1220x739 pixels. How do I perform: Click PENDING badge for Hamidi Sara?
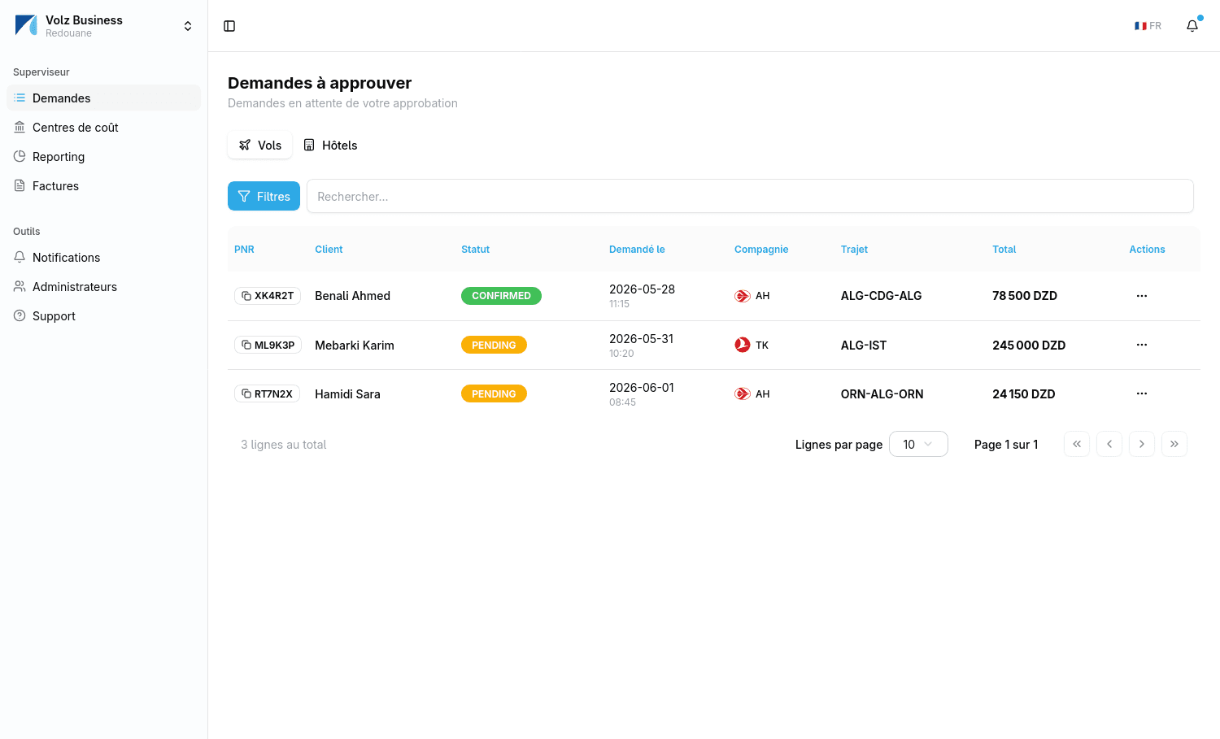coord(494,393)
